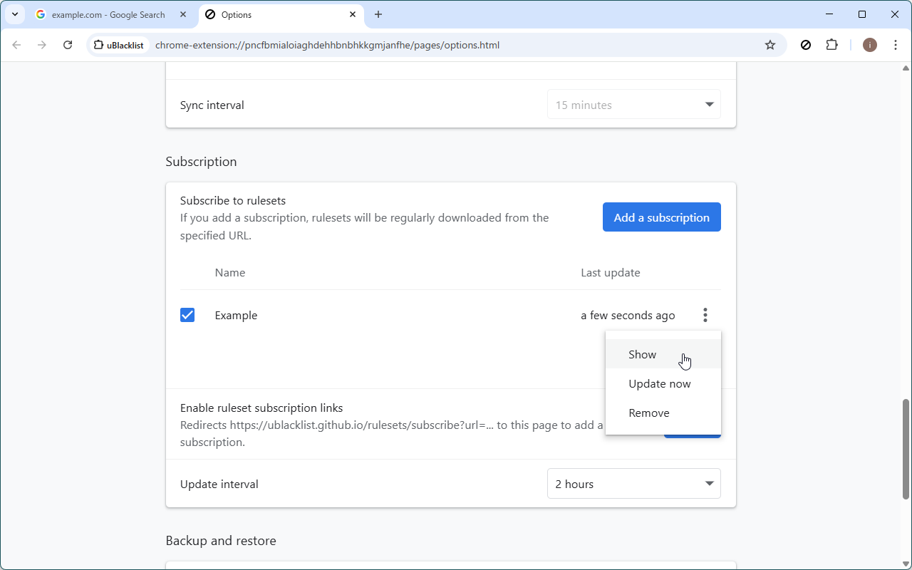Open the Sync interval dropdown
912x570 pixels.
pyautogui.click(x=633, y=105)
